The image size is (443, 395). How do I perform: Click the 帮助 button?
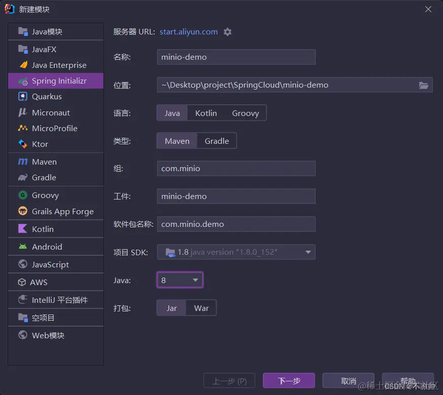click(408, 381)
